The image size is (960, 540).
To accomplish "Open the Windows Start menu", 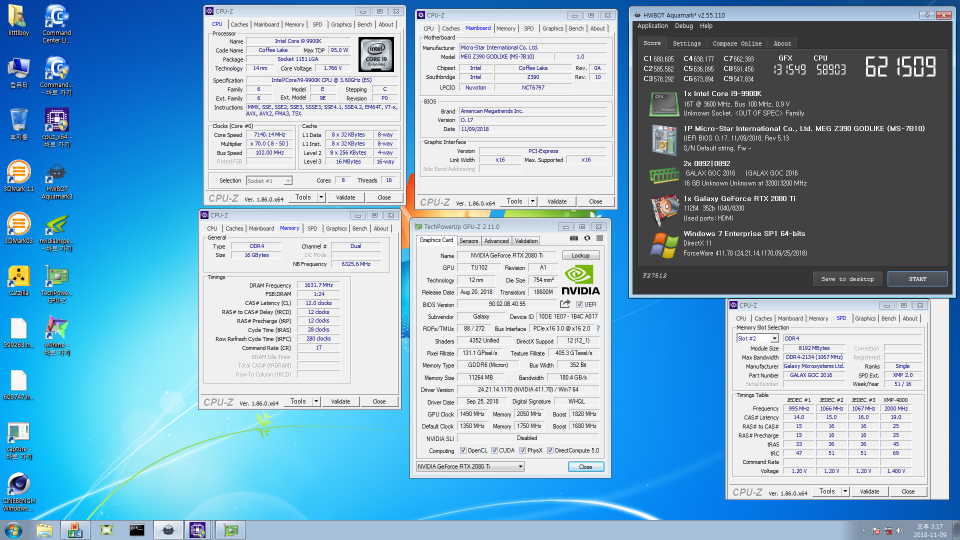I will (x=13, y=530).
